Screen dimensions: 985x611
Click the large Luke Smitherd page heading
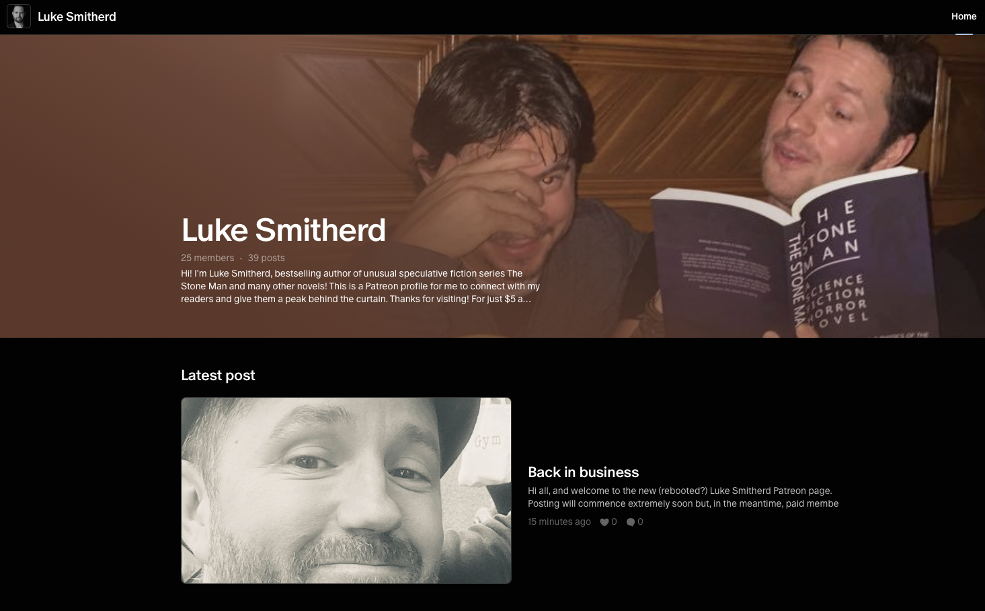283,230
